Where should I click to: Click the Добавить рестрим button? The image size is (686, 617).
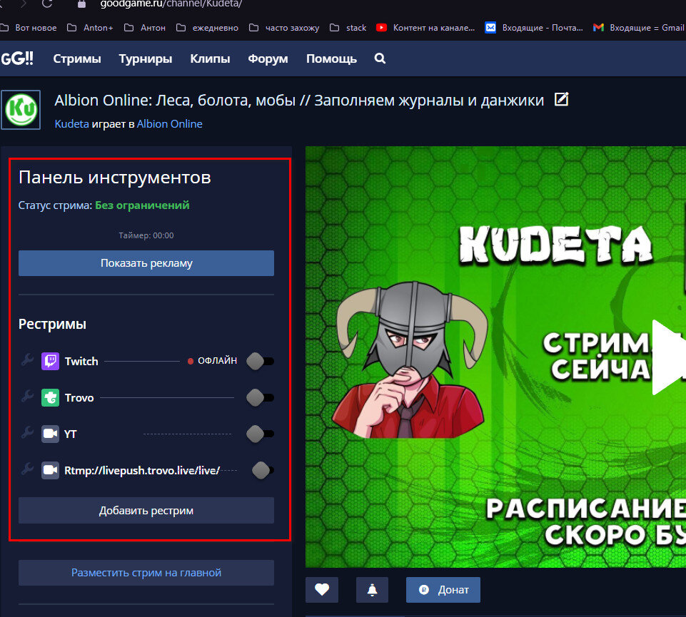146,510
